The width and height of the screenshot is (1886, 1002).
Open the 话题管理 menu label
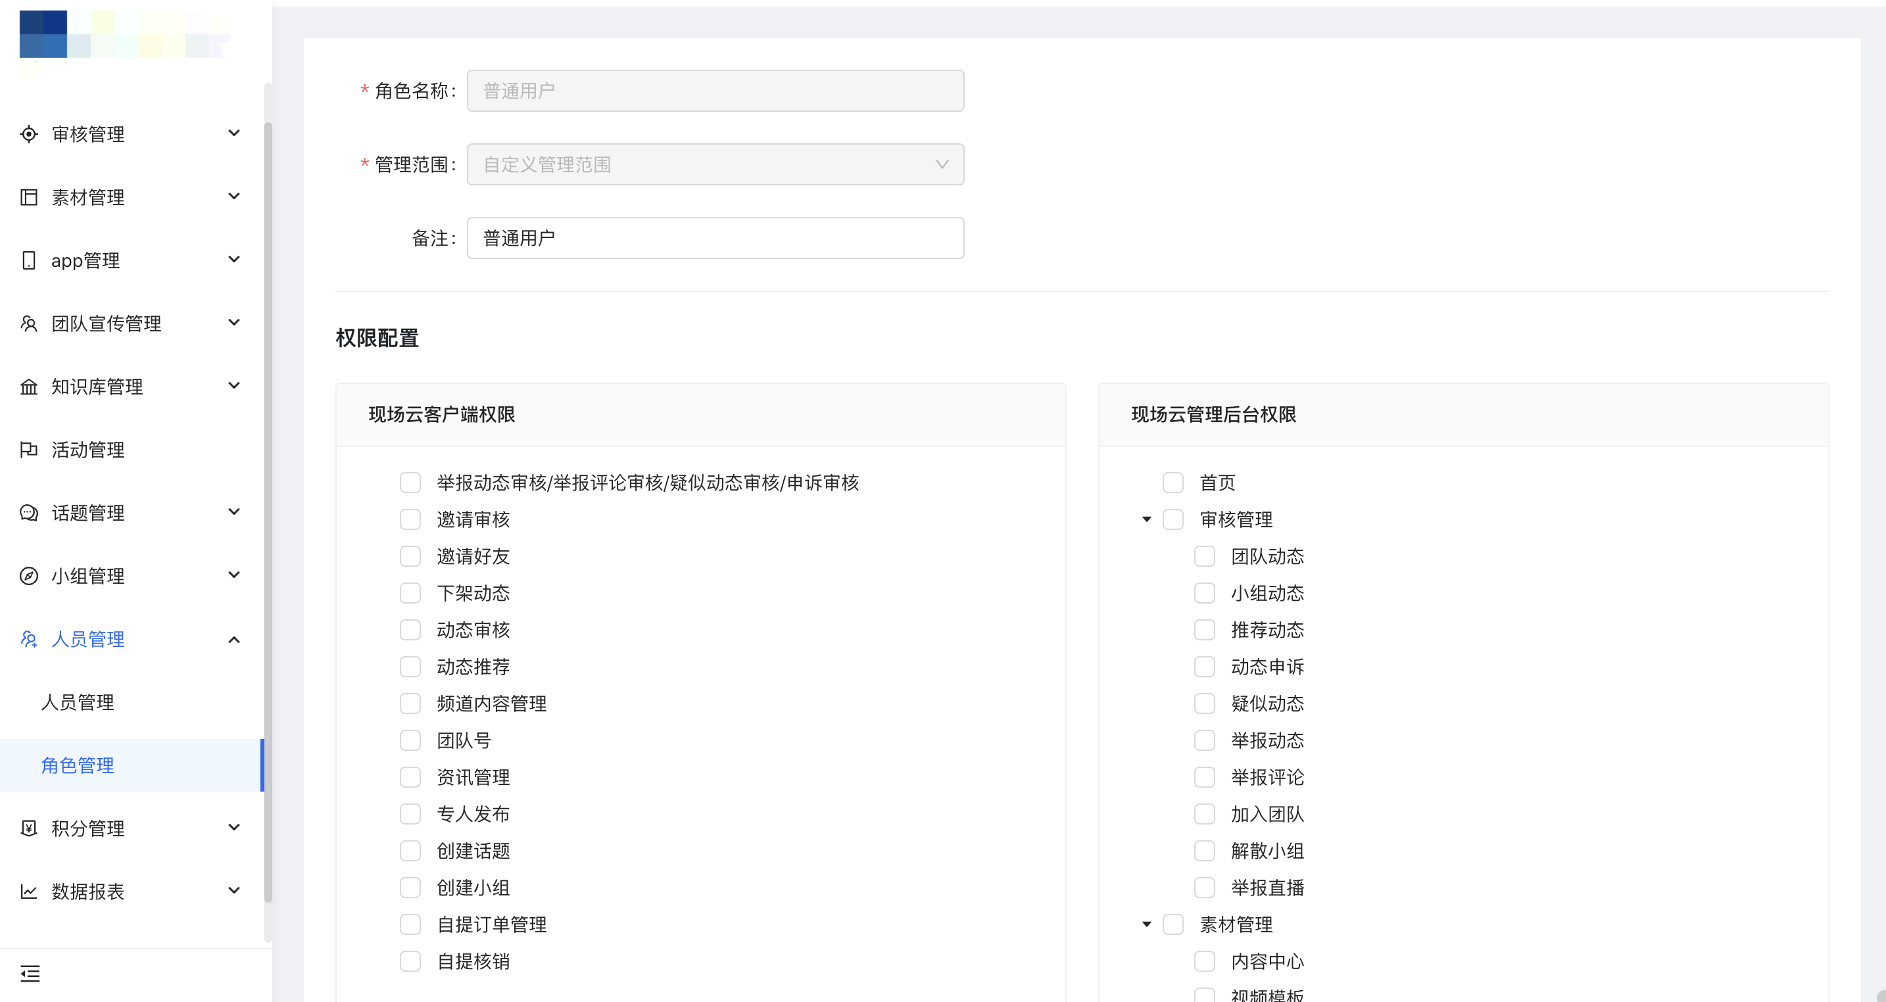(x=88, y=512)
